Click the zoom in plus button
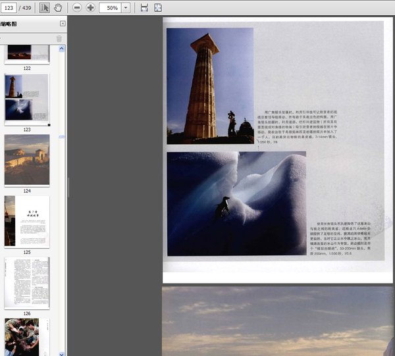395x356 pixels. (x=91, y=7)
